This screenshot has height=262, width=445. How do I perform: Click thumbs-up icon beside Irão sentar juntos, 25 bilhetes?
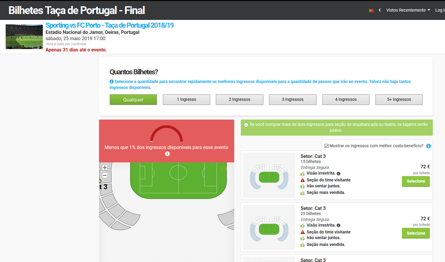point(303,238)
